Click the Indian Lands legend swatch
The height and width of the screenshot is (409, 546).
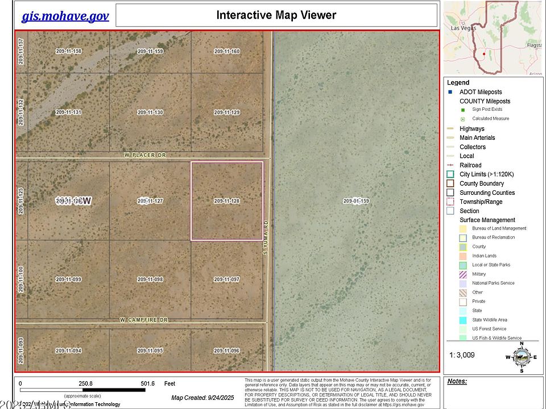(x=462, y=256)
